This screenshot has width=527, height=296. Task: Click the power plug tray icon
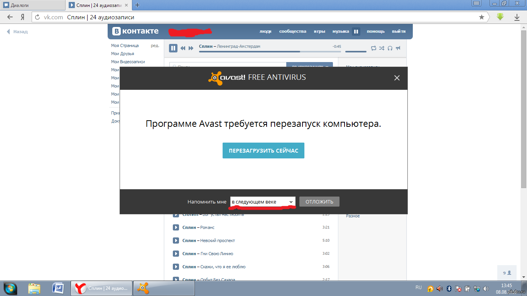coord(468,289)
